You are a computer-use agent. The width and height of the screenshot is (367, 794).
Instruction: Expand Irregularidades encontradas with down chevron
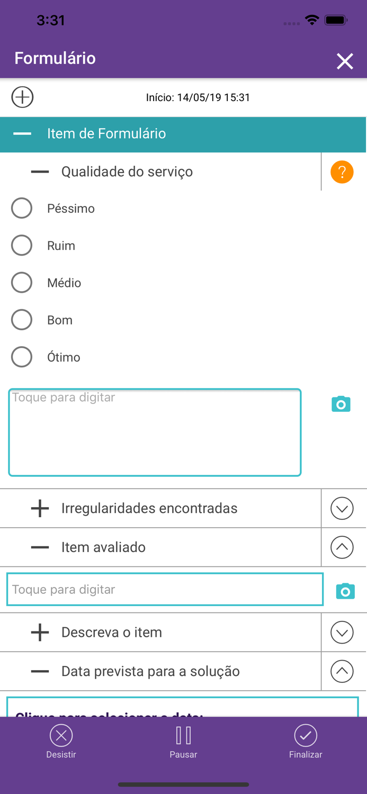click(x=342, y=509)
